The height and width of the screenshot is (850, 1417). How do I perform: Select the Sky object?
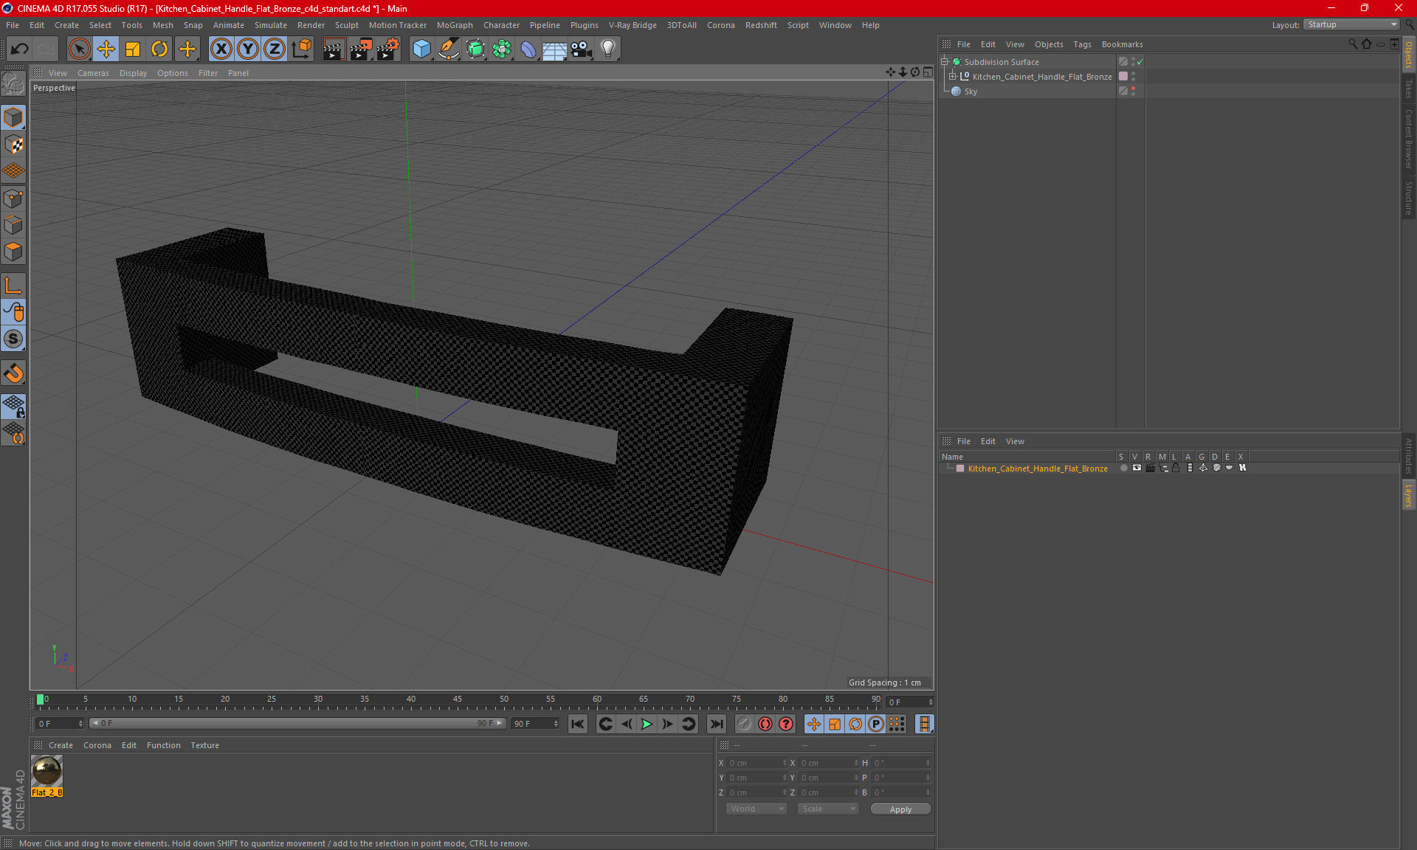pyautogui.click(x=970, y=91)
